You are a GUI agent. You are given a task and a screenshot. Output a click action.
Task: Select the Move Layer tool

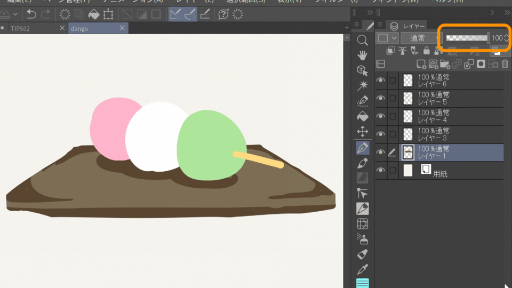pos(363,131)
